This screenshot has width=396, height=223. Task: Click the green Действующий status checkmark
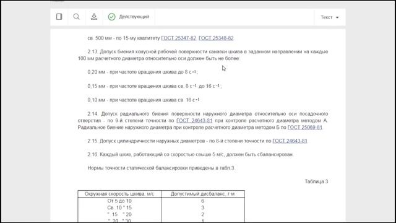tap(111, 17)
